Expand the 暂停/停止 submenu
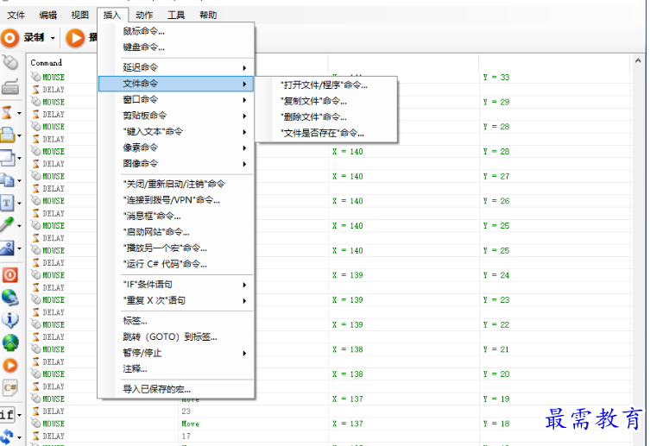650x446 pixels. pyautogui.click(x=176, y=353)
